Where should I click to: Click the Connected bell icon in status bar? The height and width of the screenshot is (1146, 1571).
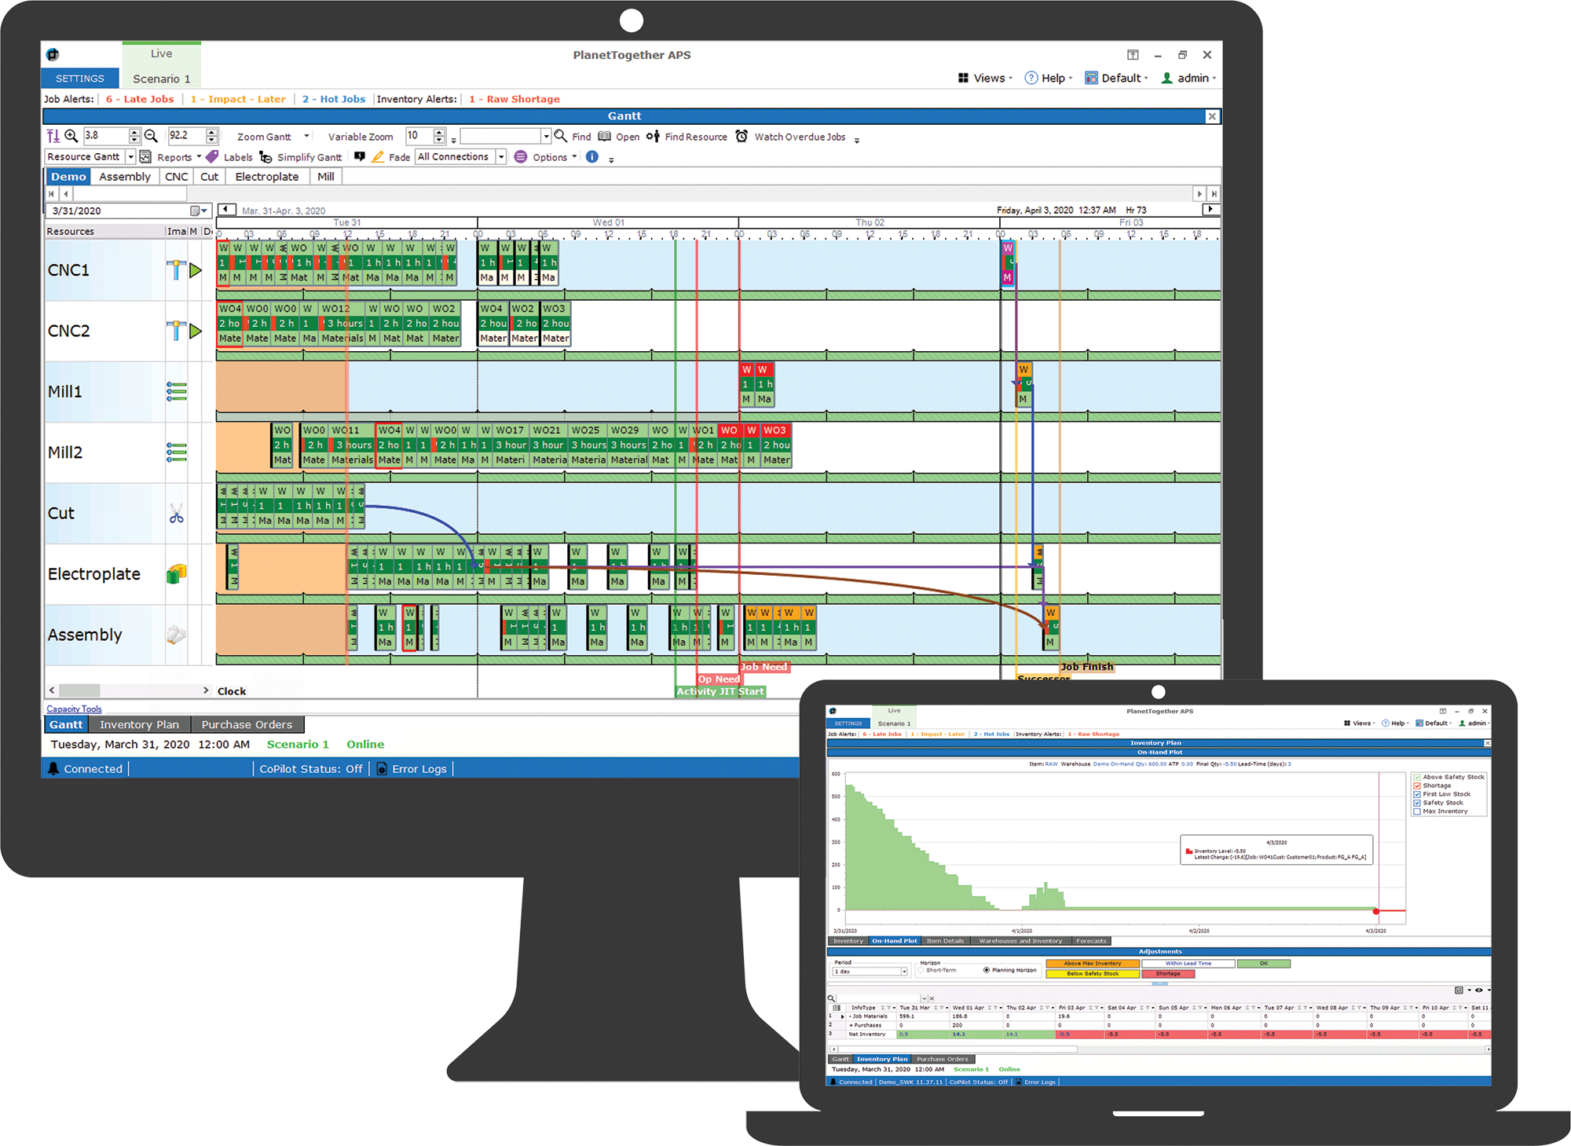coord(53,768)
